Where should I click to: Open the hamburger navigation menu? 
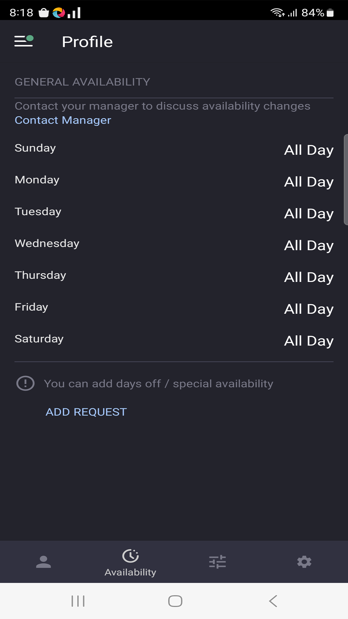(24, 41)
